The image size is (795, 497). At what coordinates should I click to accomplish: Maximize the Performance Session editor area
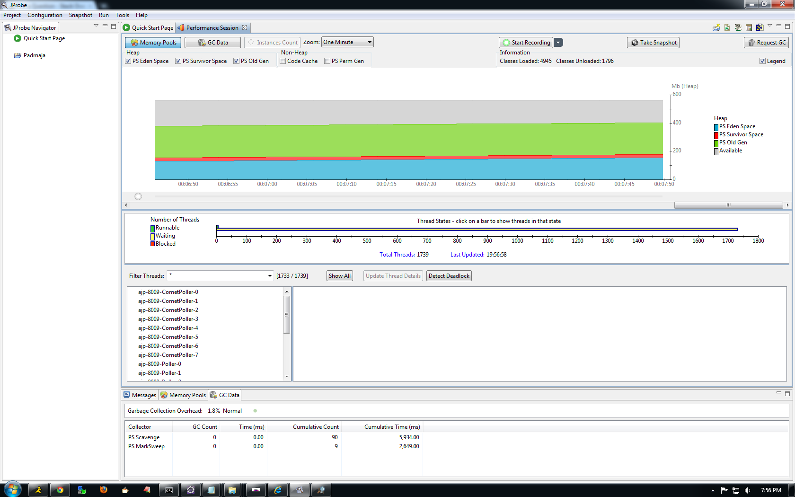pos(787,26)
